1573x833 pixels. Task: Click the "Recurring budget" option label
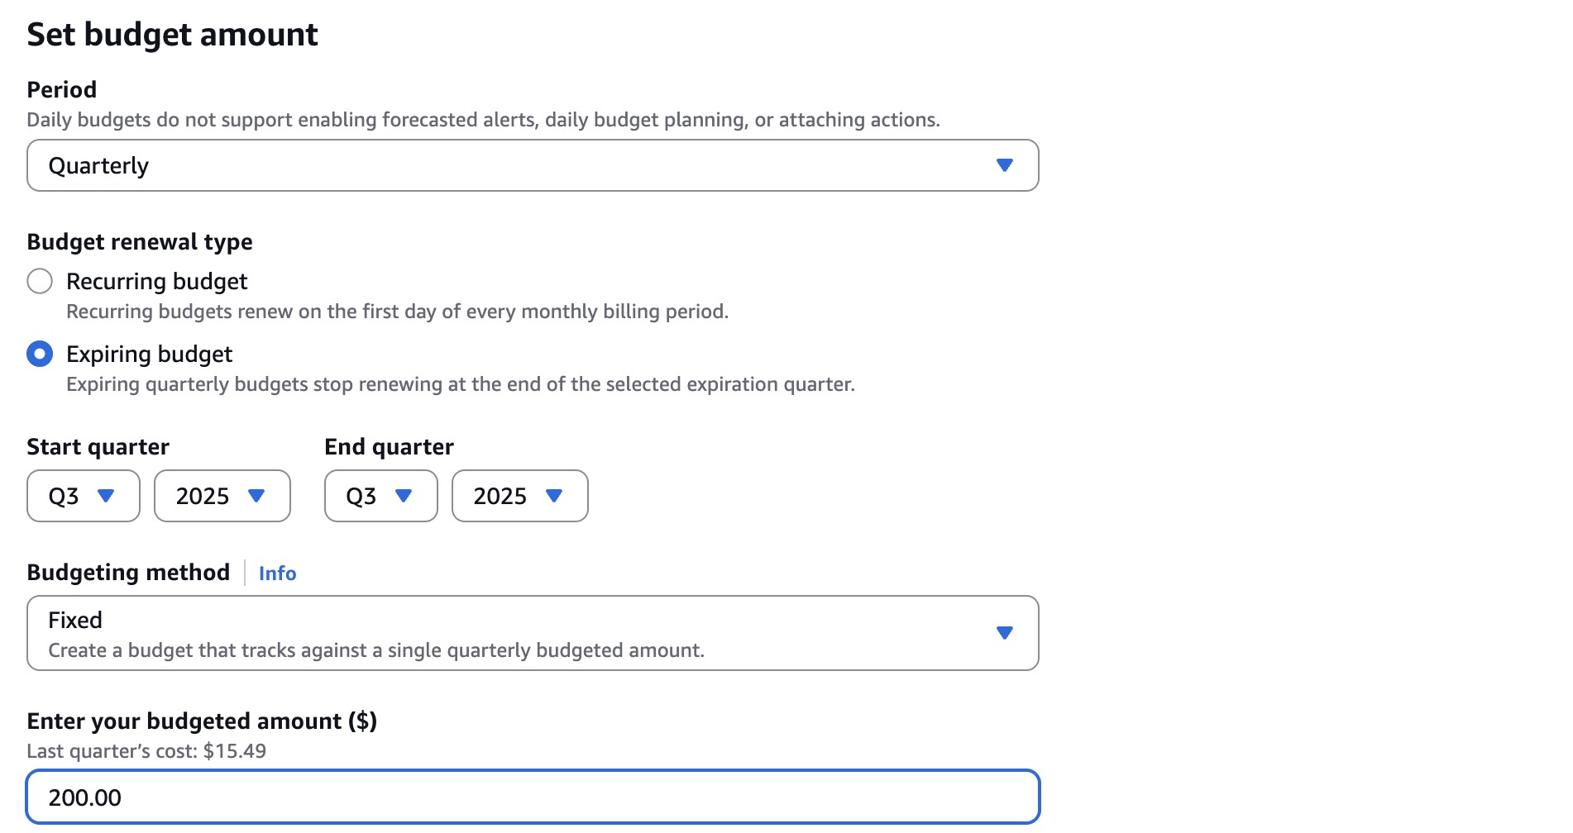pyautogui.click(x=156, y=282)
